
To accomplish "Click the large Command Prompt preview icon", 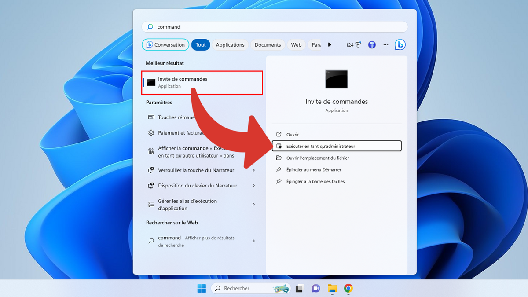I will (x=337, y=79).
